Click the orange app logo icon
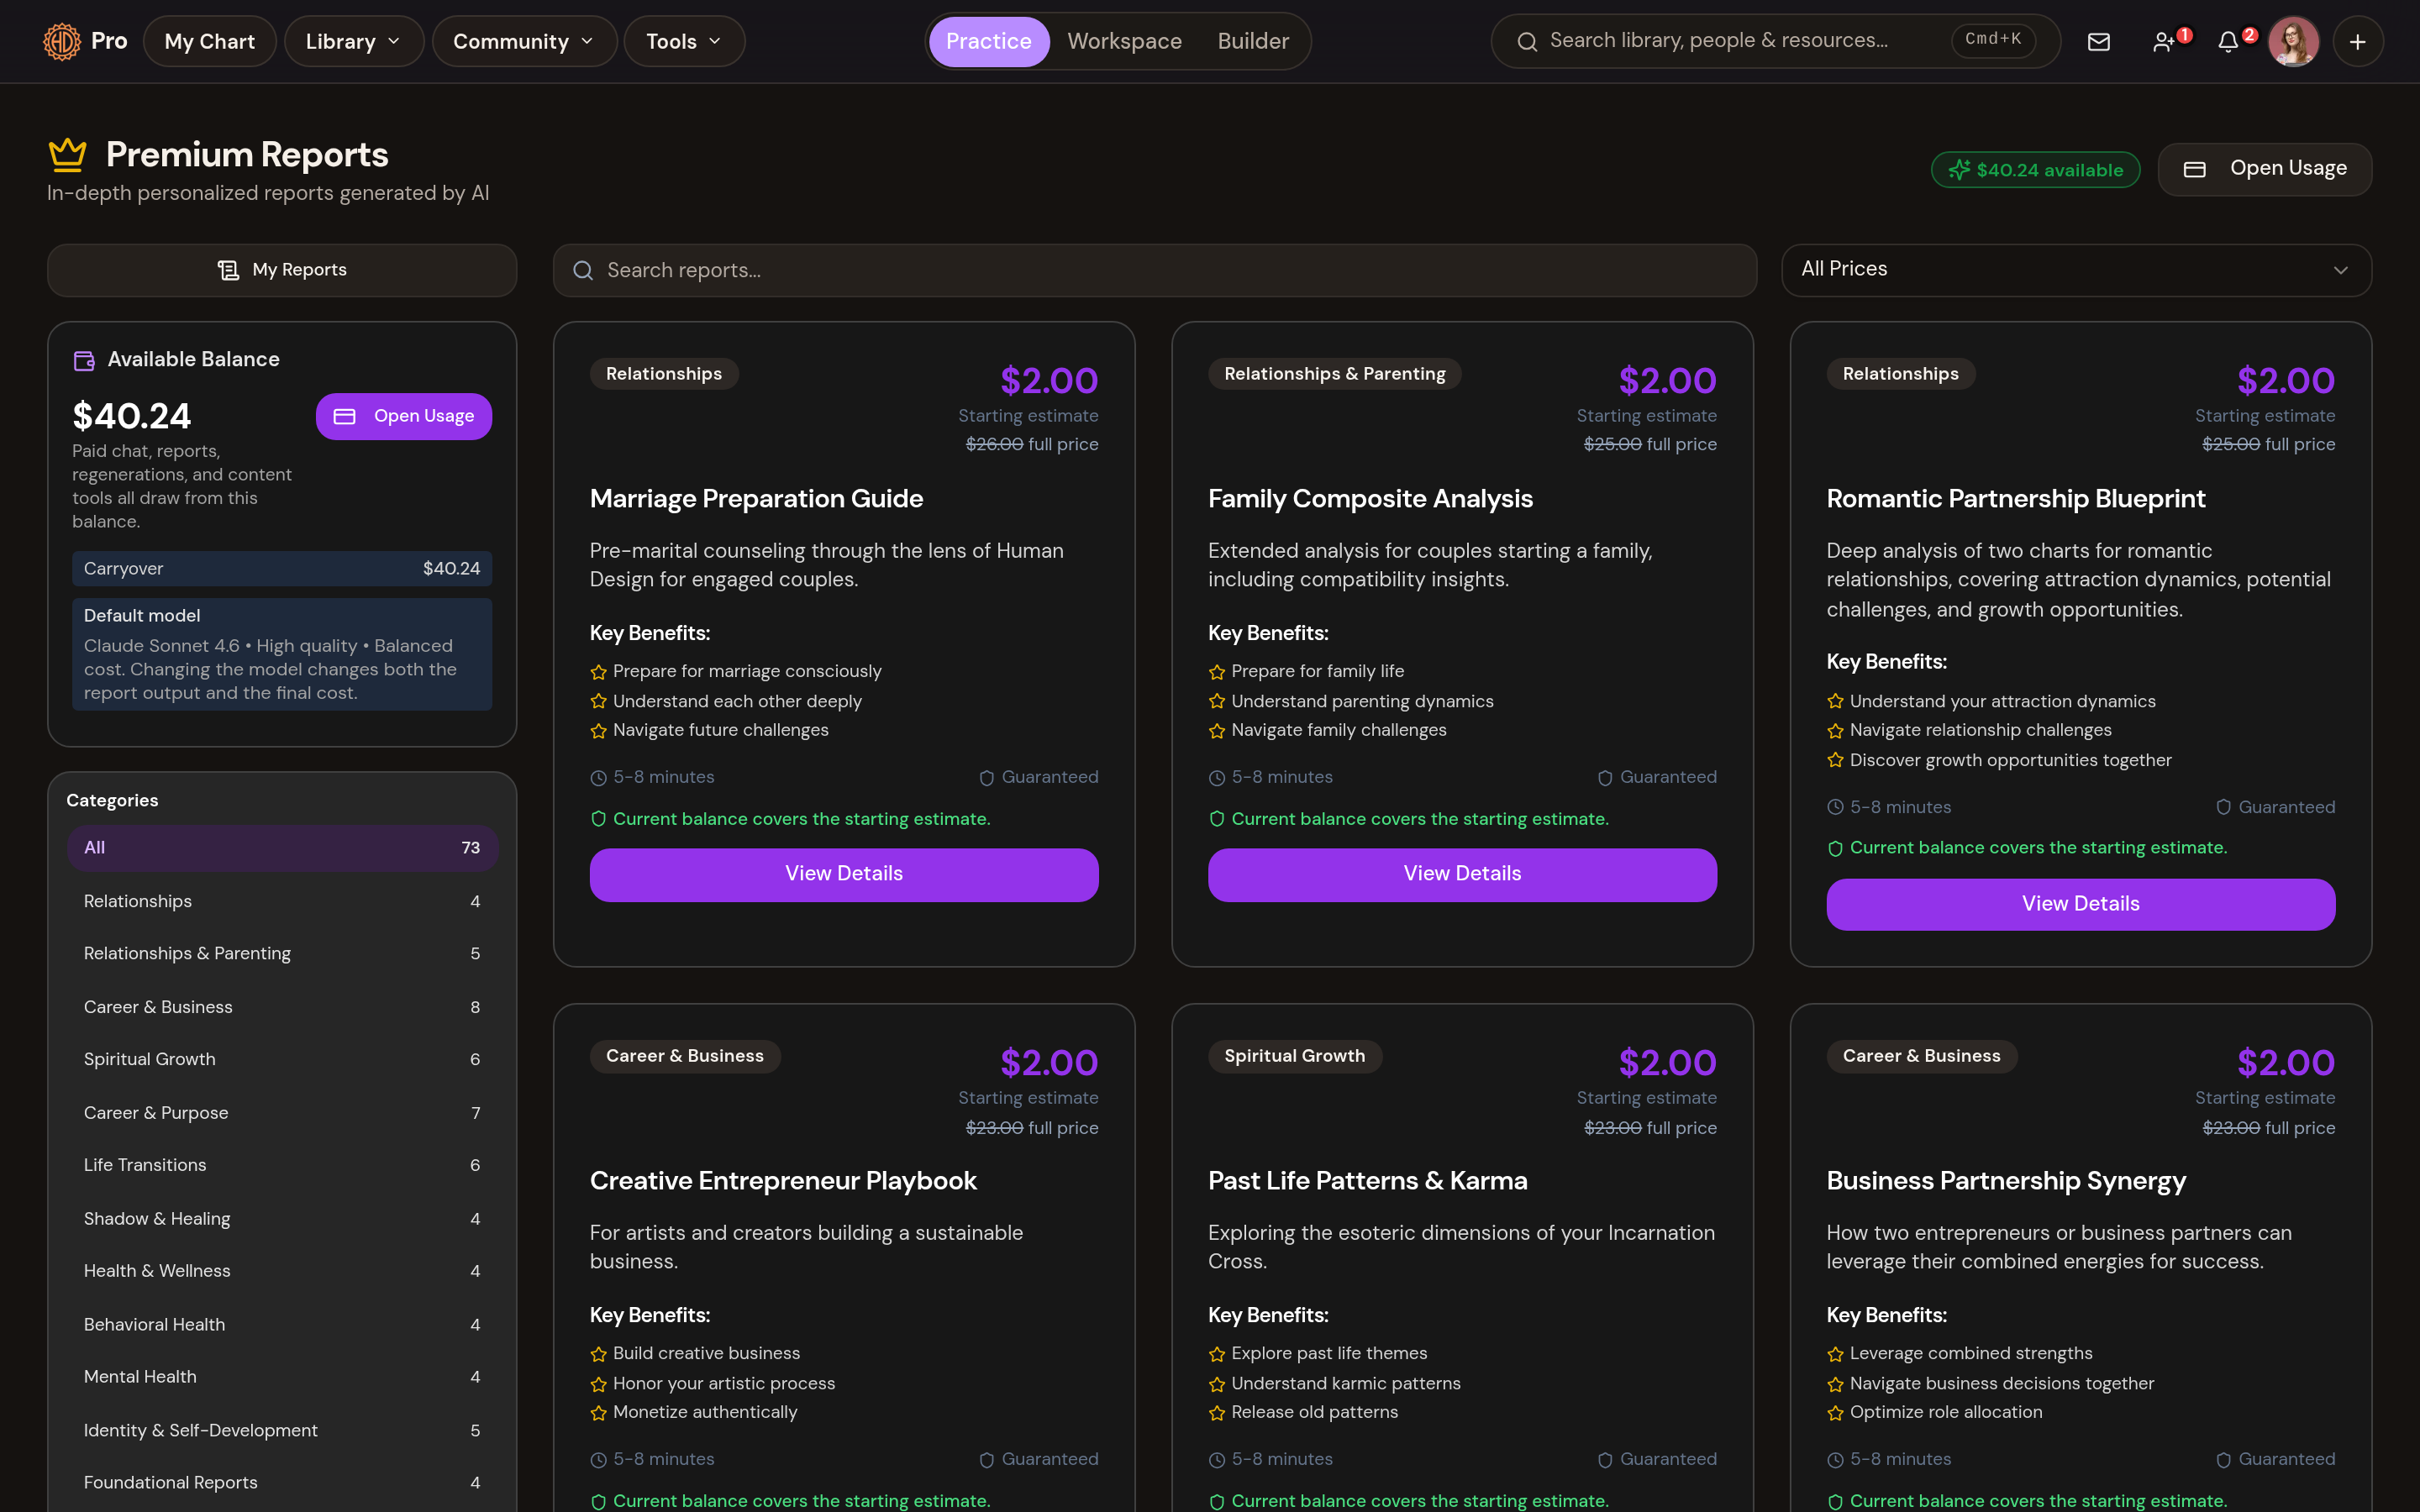Screen dimensions: 2420x1512 (62, 41)
